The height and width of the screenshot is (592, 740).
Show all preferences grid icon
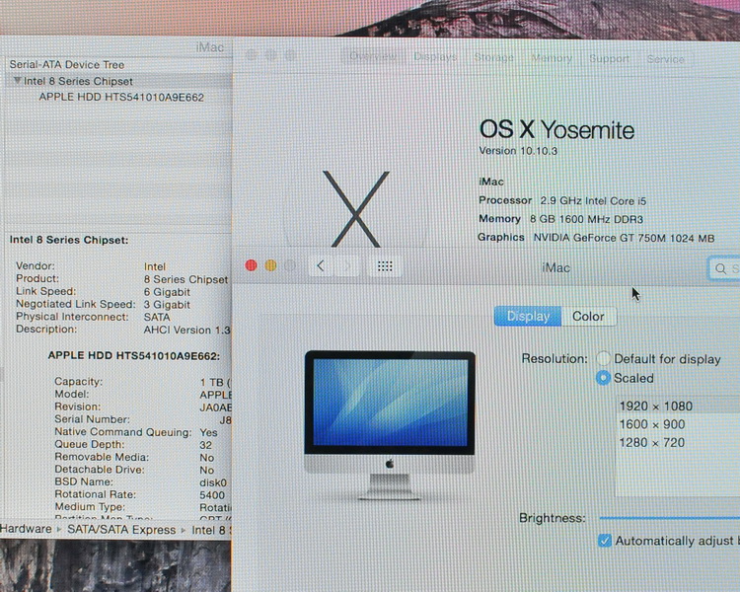coord(385,266)
